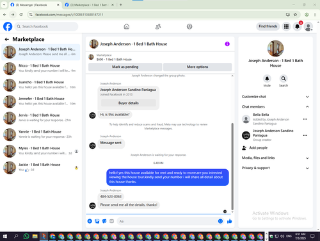Open the Windows notification center icon
The image size is (320, 241).
(x=312, y=236)
